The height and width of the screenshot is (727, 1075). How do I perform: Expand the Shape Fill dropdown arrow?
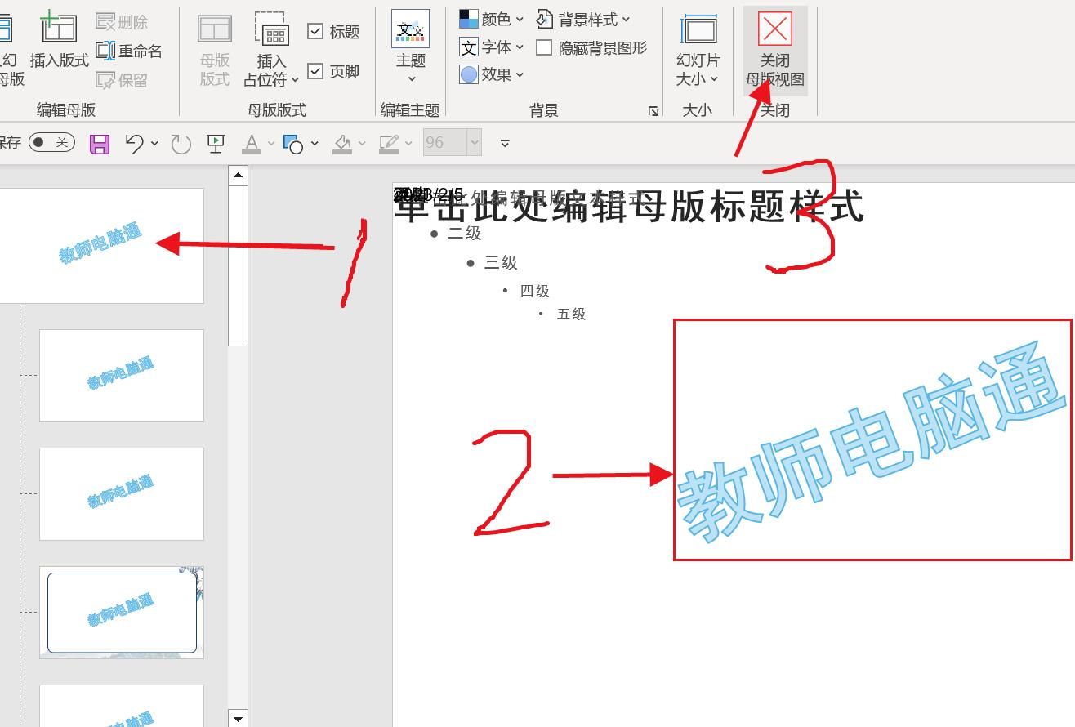pyautogui.click(x=361, y=144)
